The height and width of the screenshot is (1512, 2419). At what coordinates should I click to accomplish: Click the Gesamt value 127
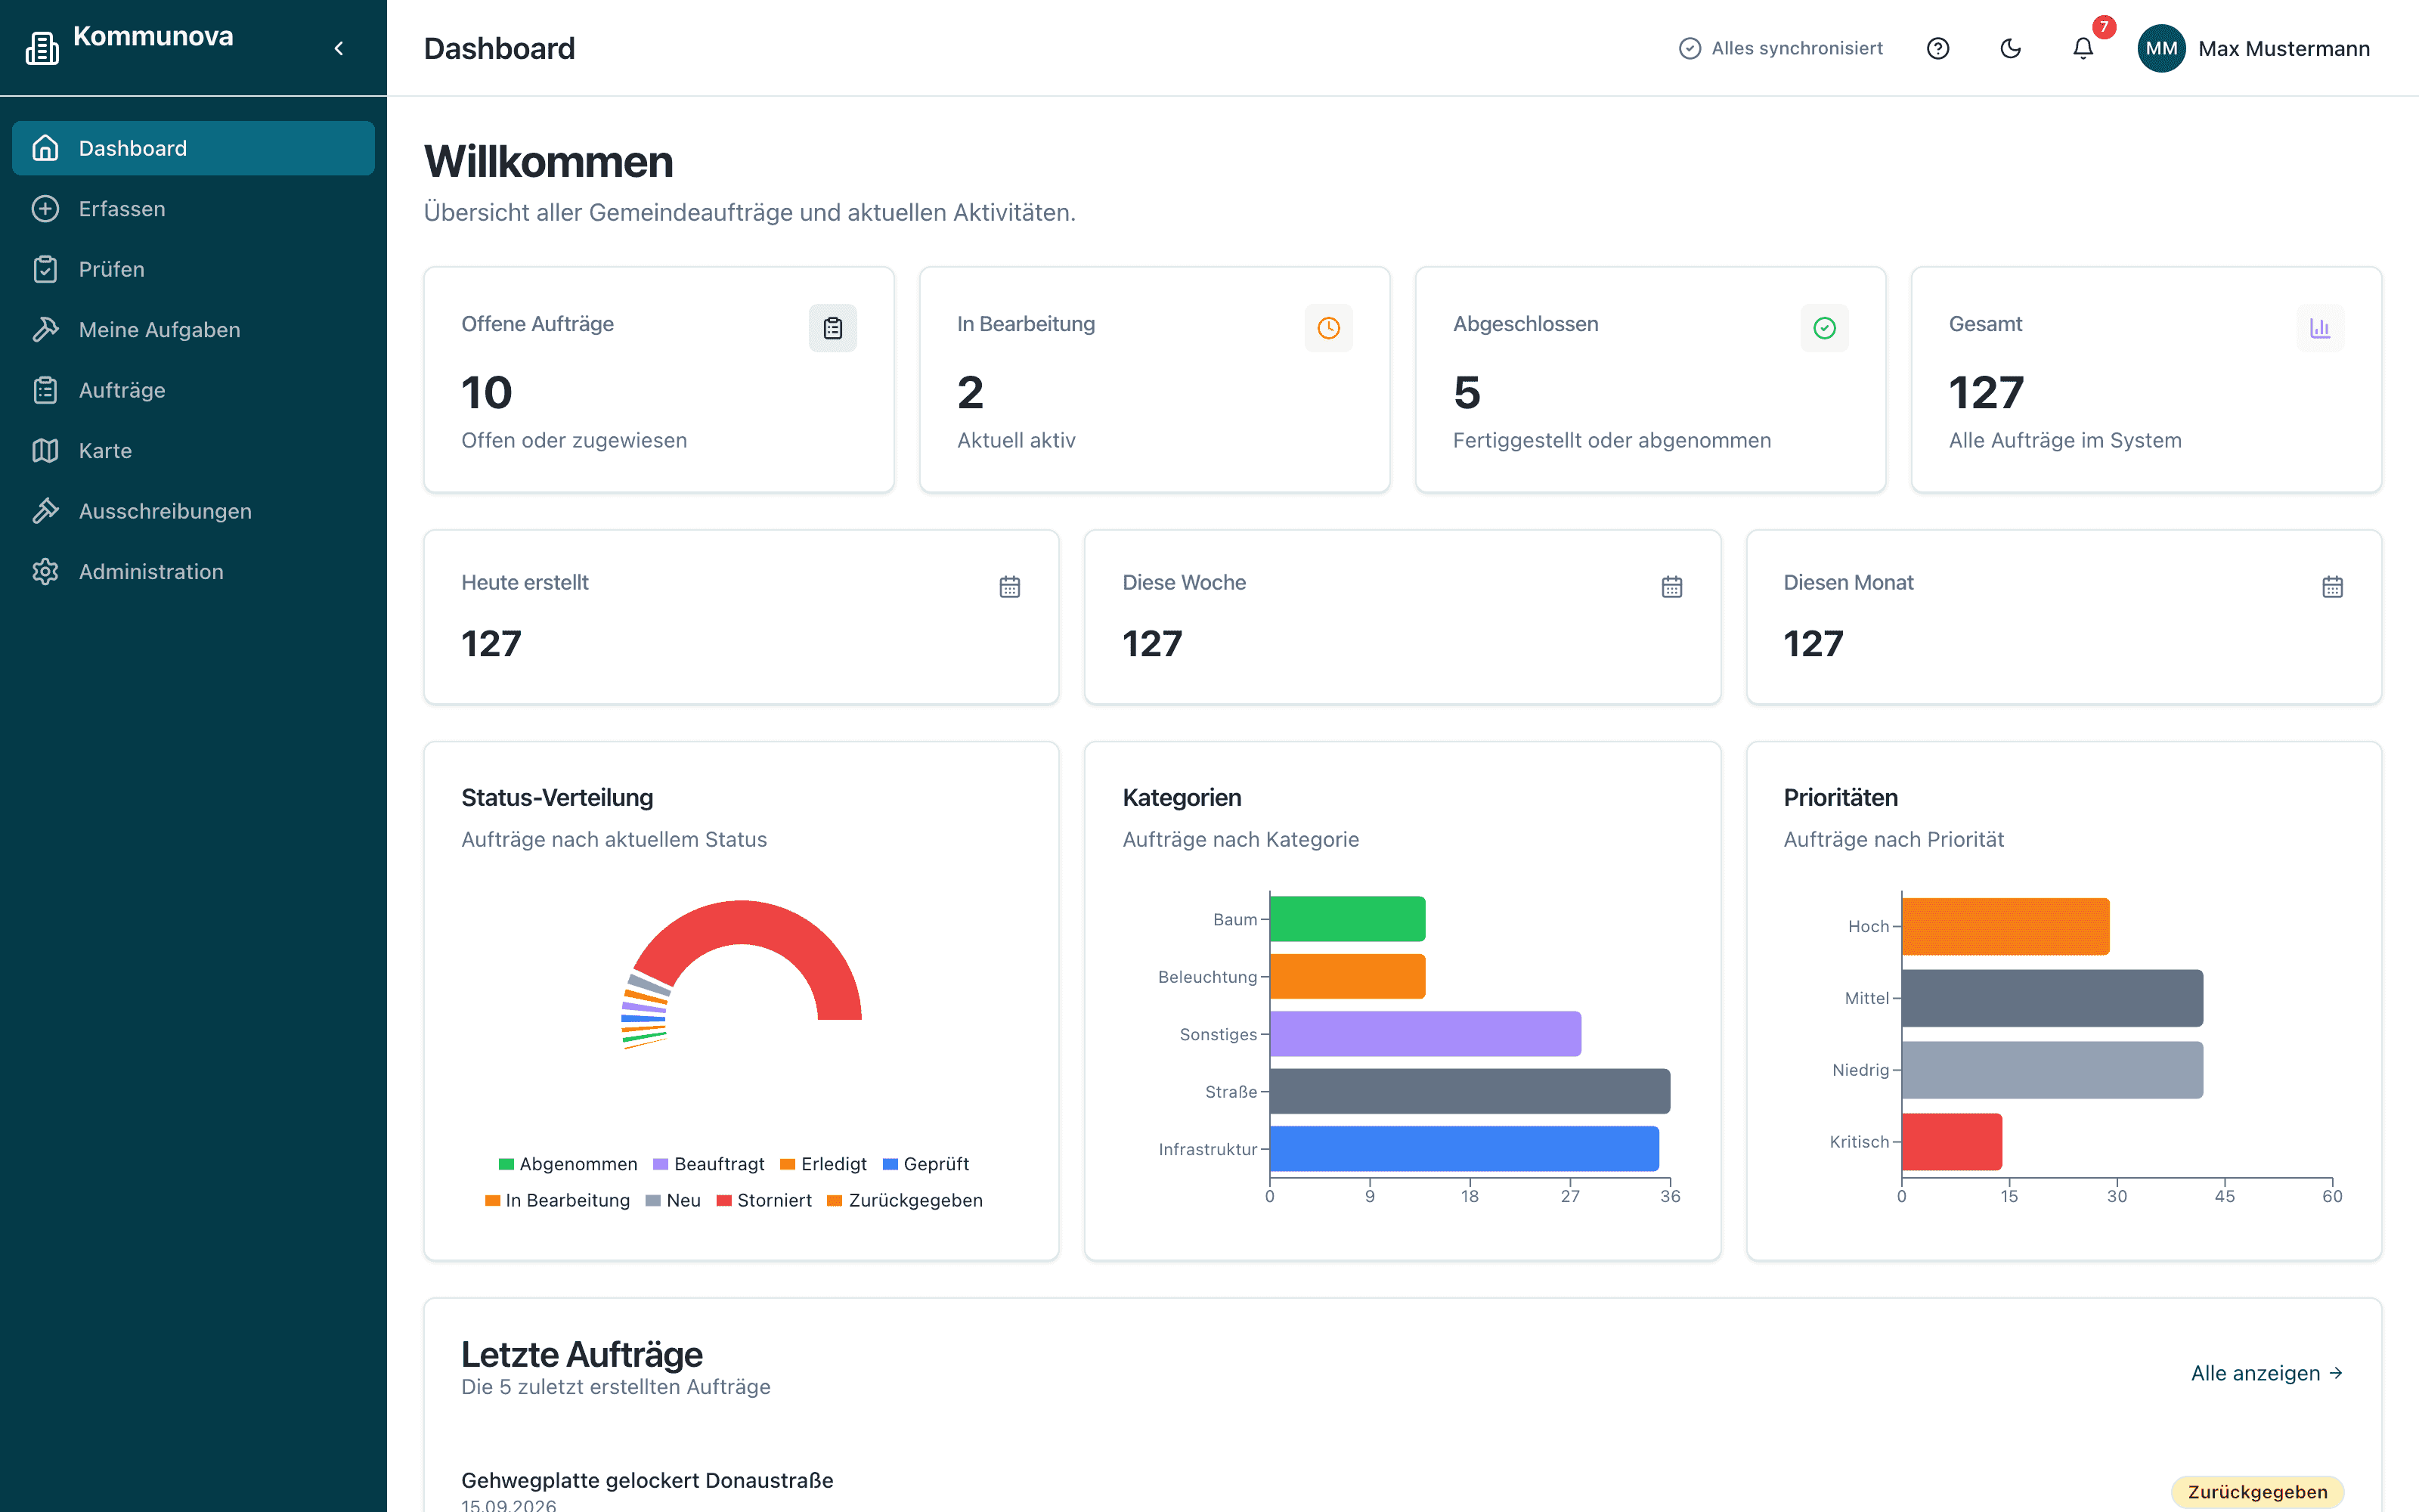(x=1986, y=392)
